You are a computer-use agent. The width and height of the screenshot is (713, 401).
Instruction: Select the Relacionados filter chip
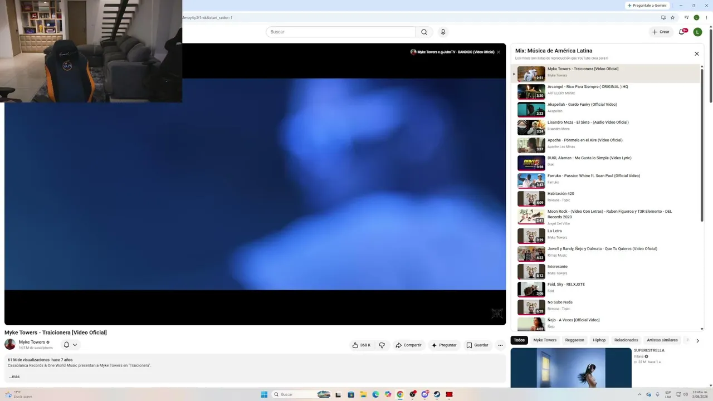tap(626, 340)
